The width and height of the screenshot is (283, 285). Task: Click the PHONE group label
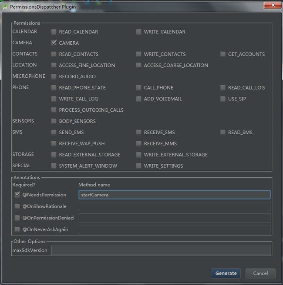click(20, 87)
